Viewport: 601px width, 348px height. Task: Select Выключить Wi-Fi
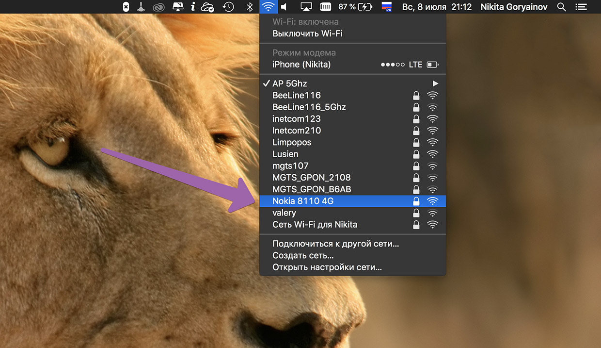pyautogui.click(x=352, y=33)
